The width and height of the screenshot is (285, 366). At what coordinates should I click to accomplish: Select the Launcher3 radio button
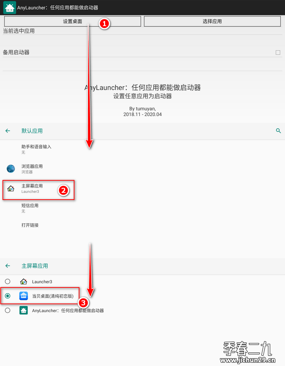tap(8, 281)
